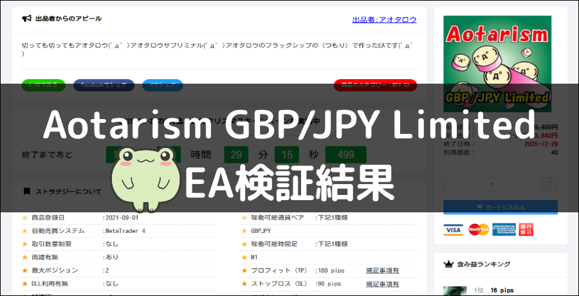Image resolution: width=579 pixels, height=296 pixels.
Task: Click the 2021-09-01 registration date value
Action: pos(122,217)
